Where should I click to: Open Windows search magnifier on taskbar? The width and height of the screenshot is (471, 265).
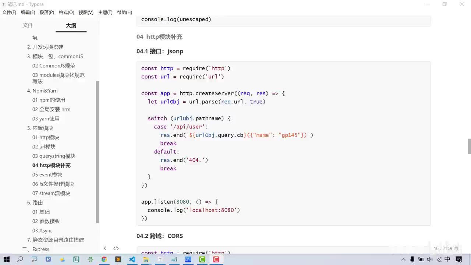20,259
